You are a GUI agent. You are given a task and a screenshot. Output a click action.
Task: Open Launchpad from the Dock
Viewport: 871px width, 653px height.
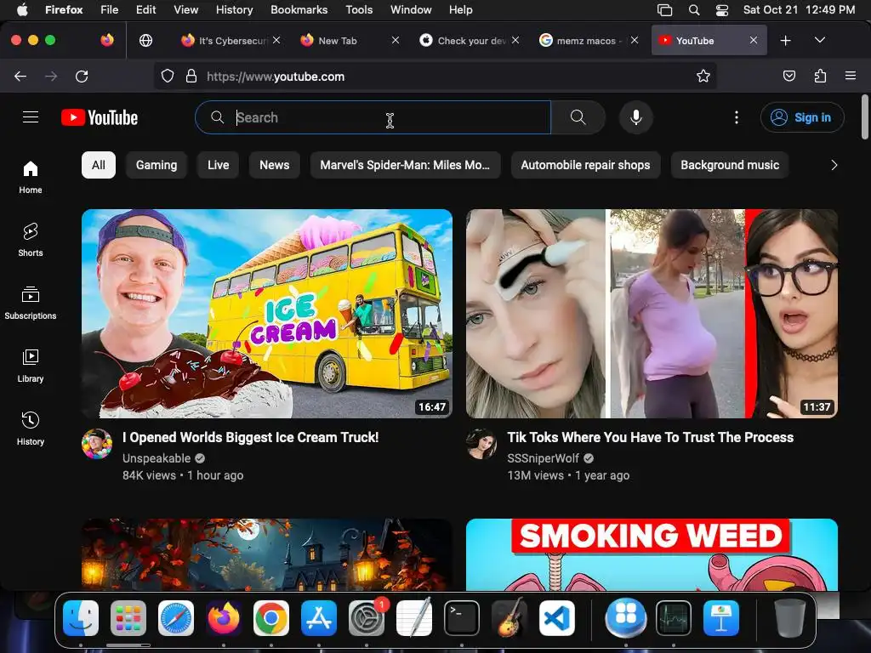tap(128, 618)
